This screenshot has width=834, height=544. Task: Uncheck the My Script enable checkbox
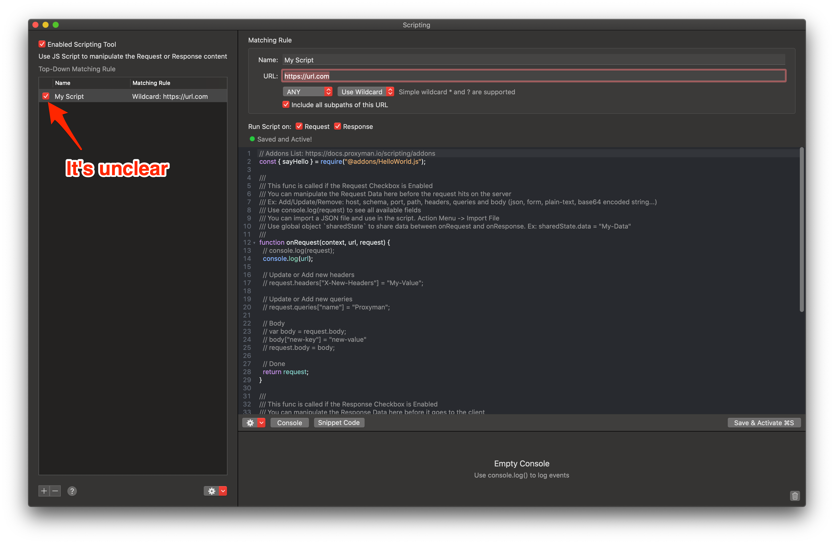46,96
